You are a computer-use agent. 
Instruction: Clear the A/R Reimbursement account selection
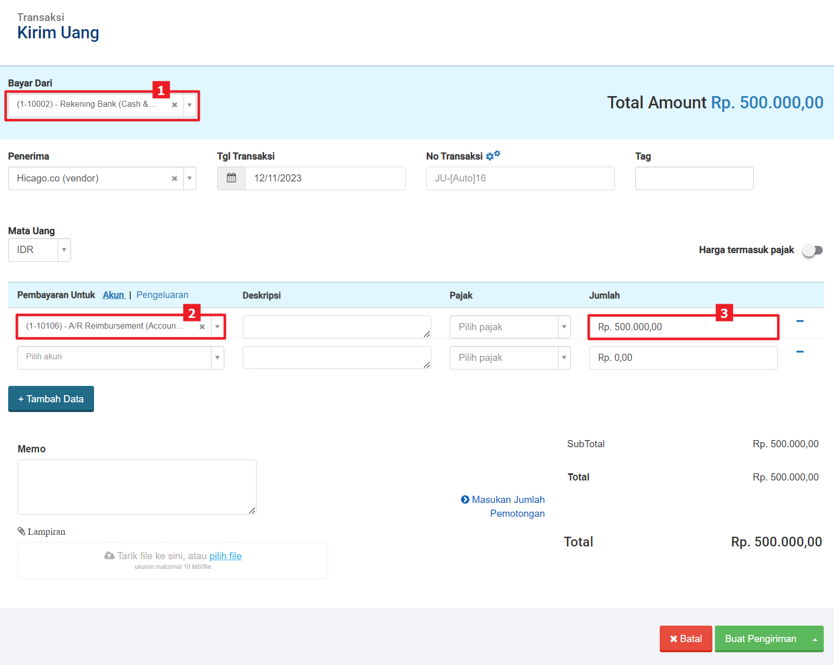point(202,327)
